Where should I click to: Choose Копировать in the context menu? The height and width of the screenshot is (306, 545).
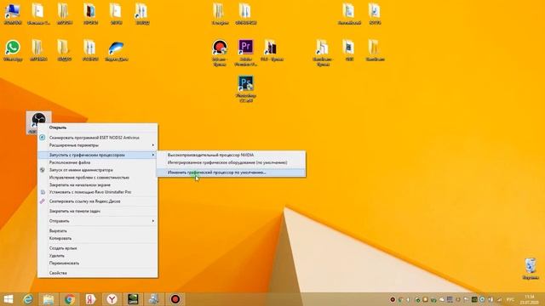[x=97, y=238]
